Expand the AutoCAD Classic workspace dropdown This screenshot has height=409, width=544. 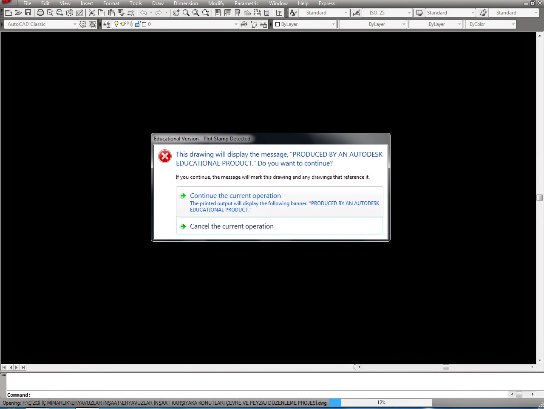75,24
